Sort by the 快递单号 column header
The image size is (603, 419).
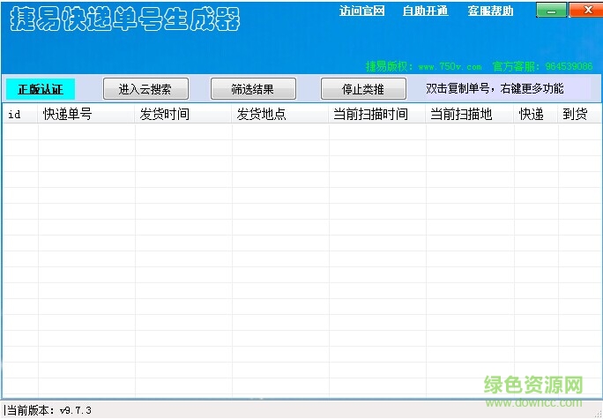86,114
